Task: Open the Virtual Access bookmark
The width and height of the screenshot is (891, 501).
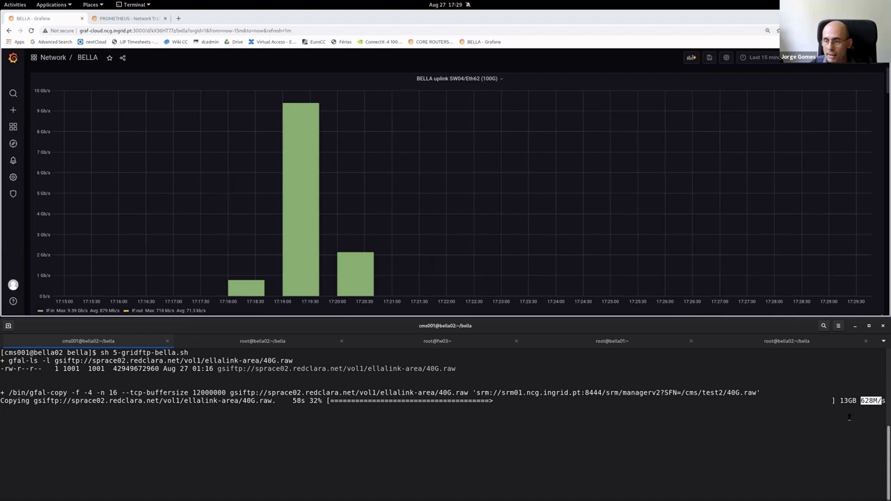Action: coord(272,42)
